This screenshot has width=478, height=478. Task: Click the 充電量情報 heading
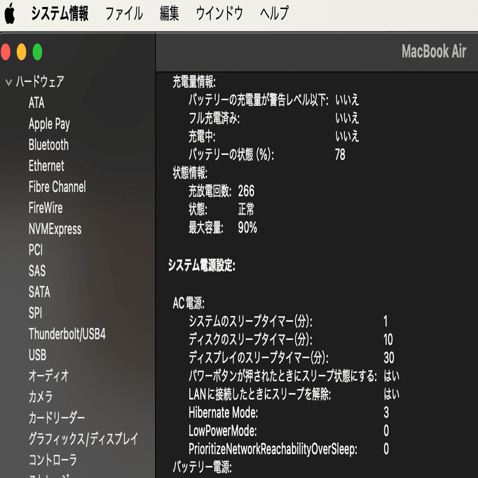click(x=194, y=82)
